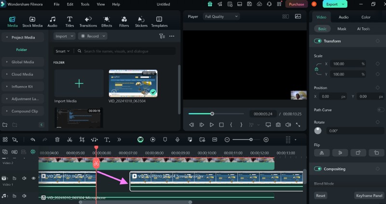Viewport: 386px width, 204px height.
Task: Mute the audio track 1 speaker
Action: 24,196
